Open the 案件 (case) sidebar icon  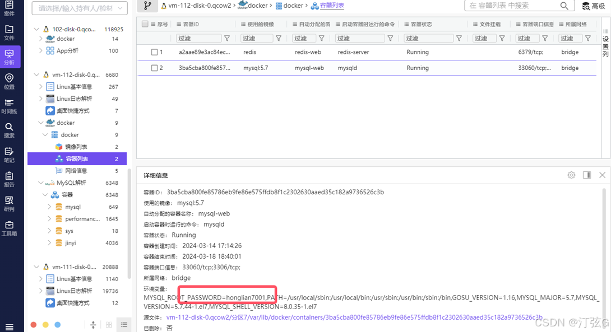point(9,8)
